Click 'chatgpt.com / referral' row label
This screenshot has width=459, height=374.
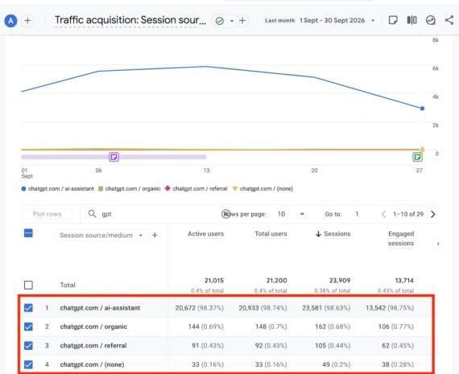click(93, 346)
